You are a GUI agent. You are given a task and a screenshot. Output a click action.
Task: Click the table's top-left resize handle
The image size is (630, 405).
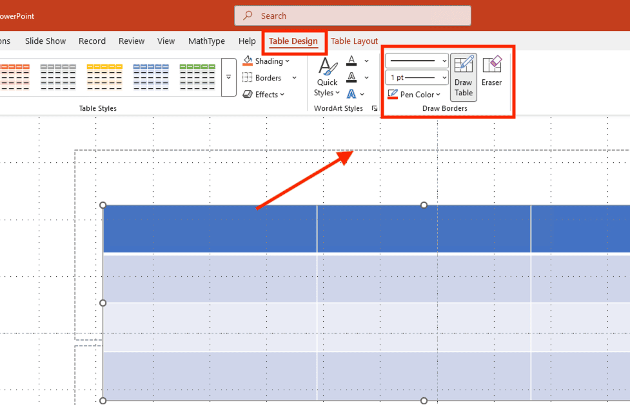click(x=103, y=205)
